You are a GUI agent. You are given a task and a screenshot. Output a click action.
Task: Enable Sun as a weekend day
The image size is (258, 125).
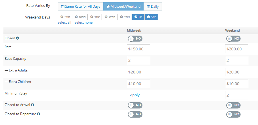click(65, 17)
